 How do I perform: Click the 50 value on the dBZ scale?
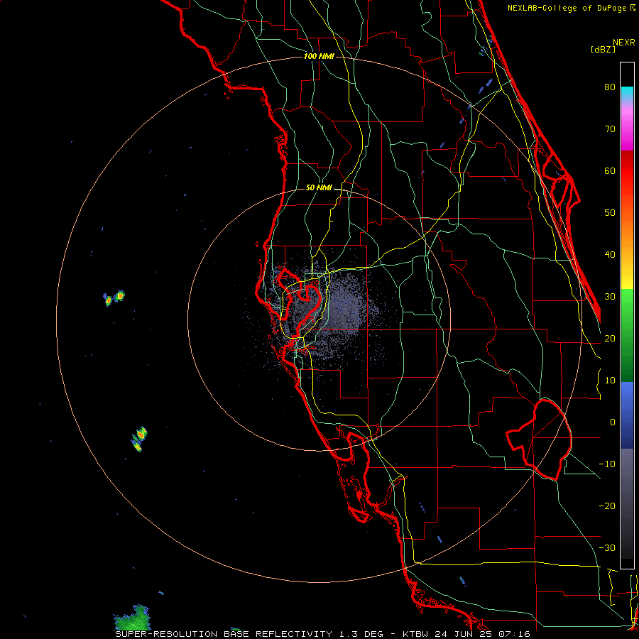pos(610,213)
